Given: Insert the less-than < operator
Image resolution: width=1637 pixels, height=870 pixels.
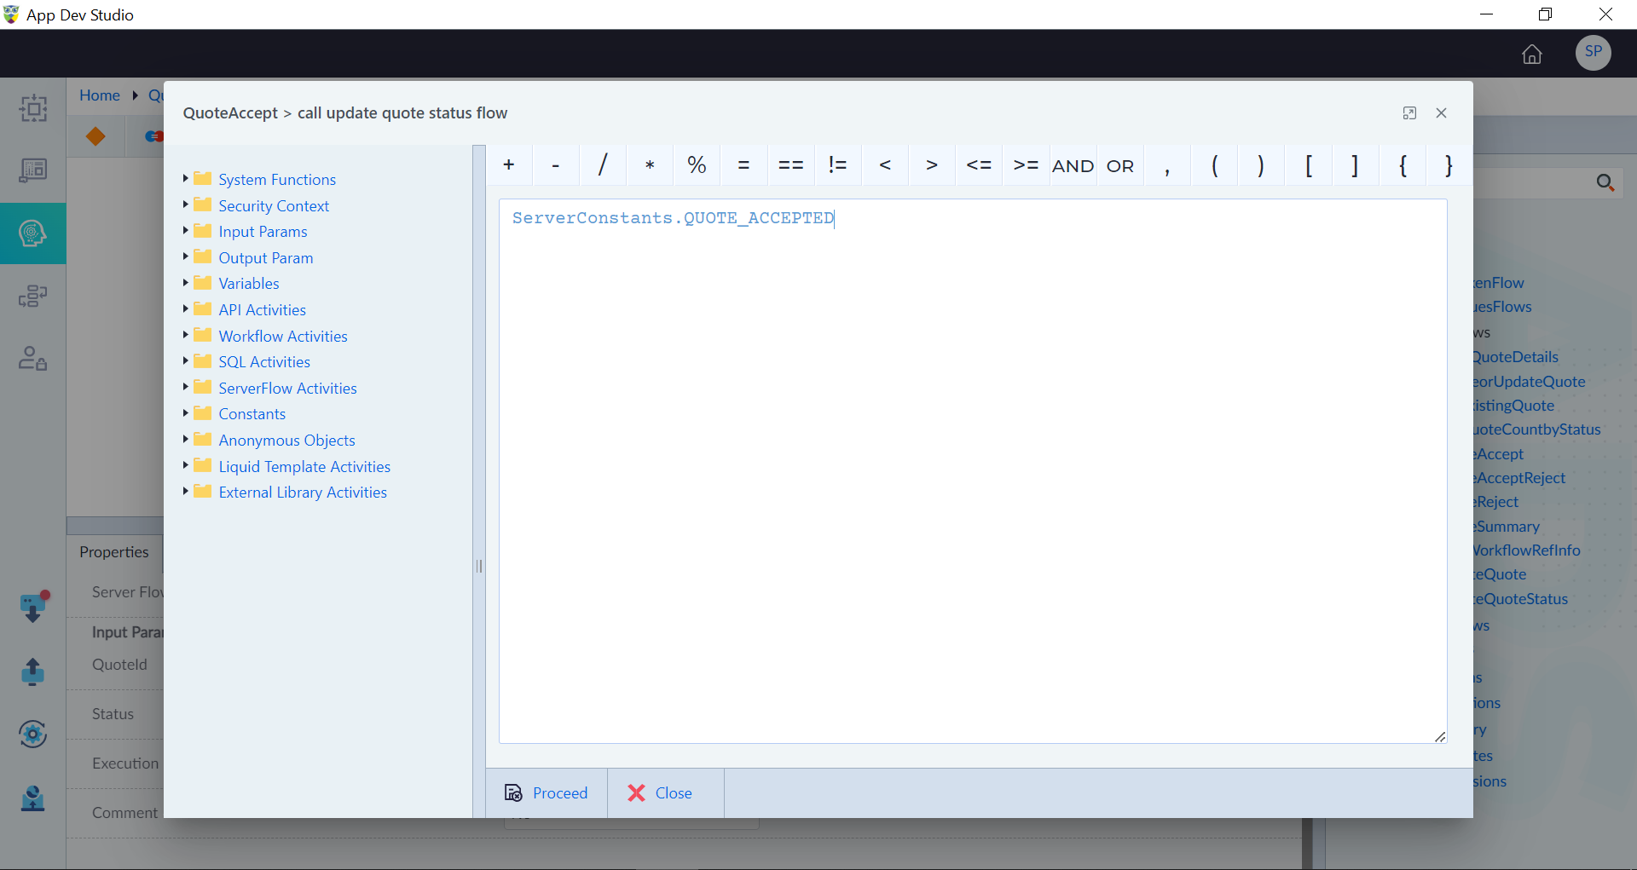Looking at the screenshot, I should (885, 165).
